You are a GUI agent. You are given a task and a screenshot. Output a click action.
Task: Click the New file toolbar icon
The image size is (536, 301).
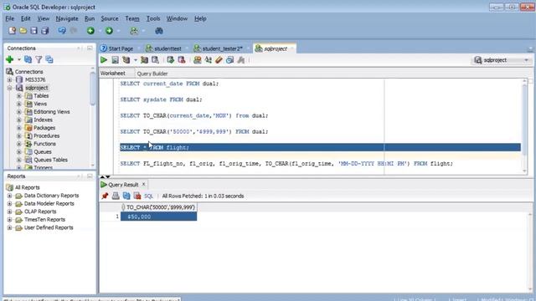13,31
